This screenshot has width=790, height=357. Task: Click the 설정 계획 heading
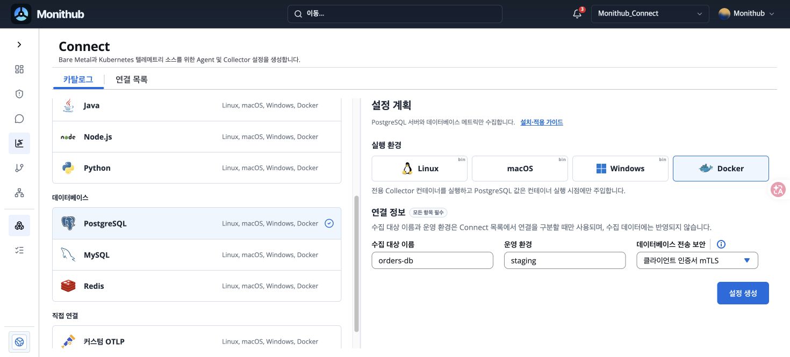point(391,105)
